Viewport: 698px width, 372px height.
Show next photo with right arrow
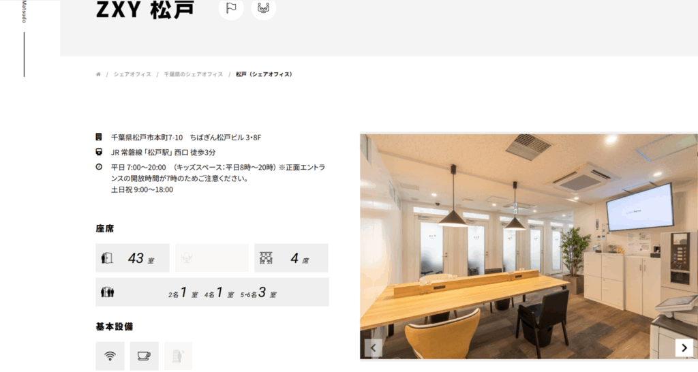pos(684,347)
